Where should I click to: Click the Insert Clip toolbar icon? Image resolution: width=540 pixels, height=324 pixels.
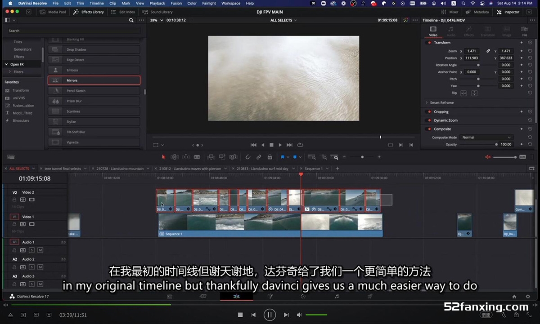tap(211, 157)
